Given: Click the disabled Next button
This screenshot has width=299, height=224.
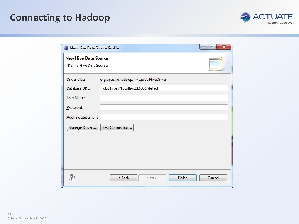Looking at the screenshot, I should (152, 178).
